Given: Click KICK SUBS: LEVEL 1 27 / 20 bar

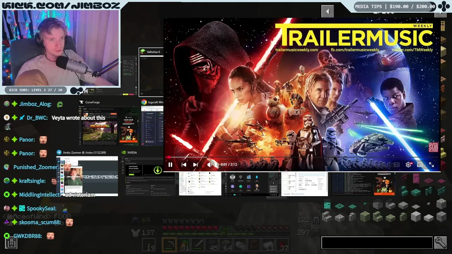Looking at the screenshot, I should coord(35,90).
